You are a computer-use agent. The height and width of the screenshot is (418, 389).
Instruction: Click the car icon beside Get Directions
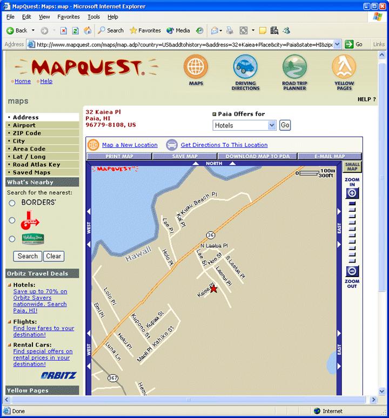pos(172,145)
